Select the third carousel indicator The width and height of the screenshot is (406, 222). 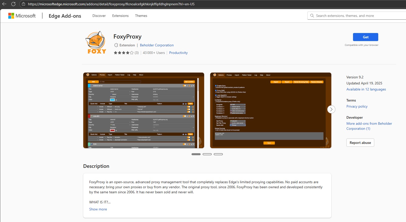[218, 154]
